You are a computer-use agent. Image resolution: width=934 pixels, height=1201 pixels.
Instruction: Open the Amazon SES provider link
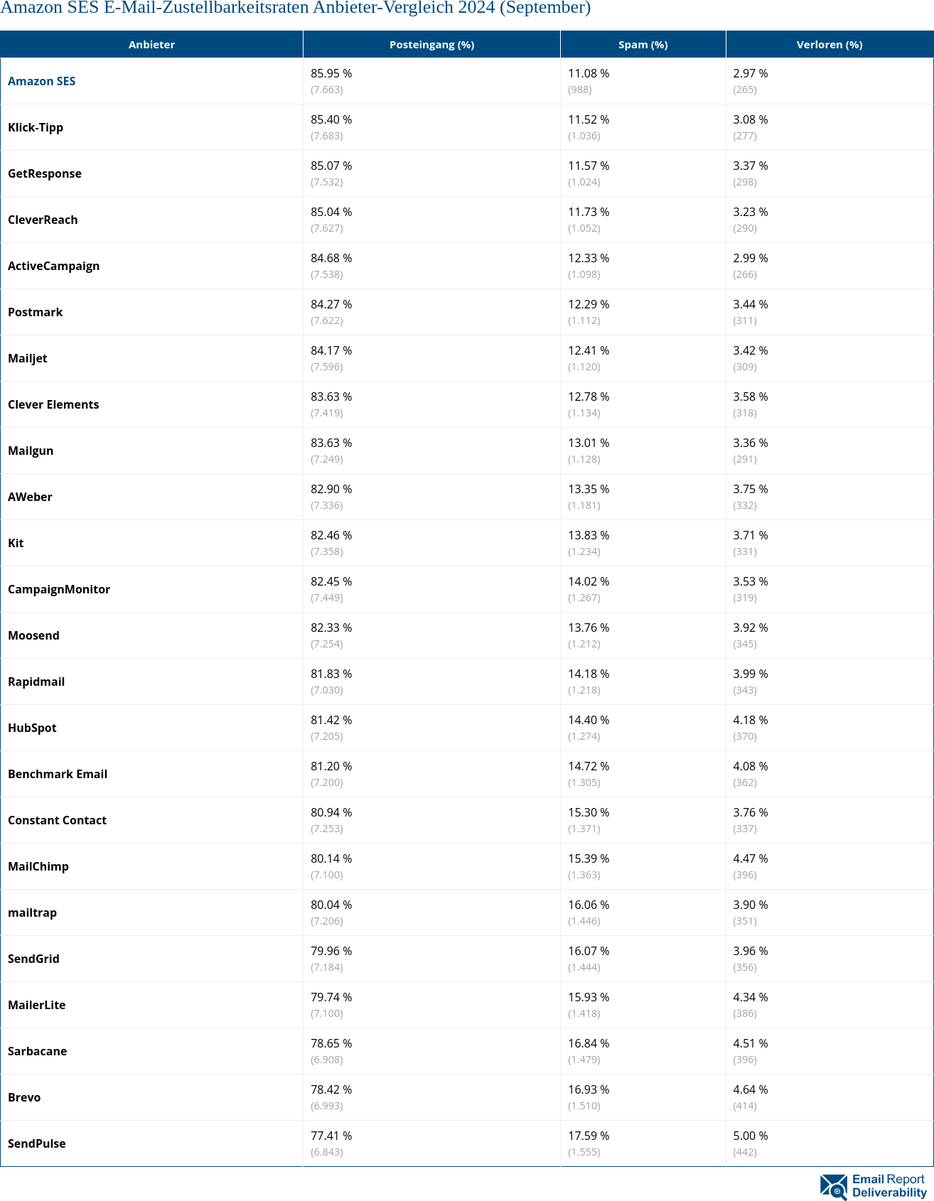pyautogui.click(x=41, y=81)
